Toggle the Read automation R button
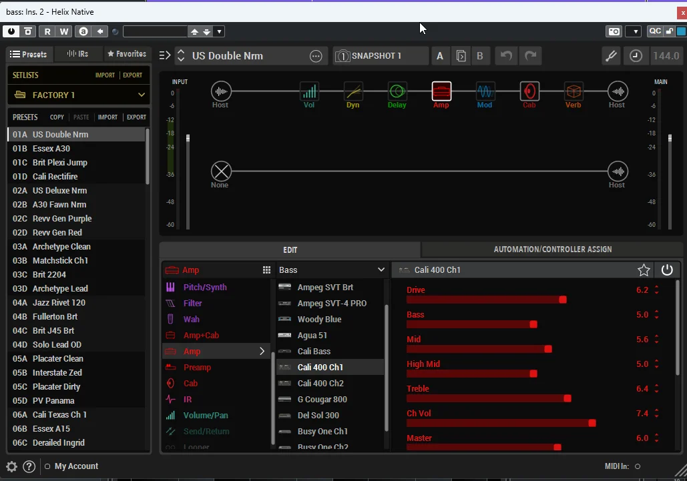The image size is (687, 481). (47, 31)
